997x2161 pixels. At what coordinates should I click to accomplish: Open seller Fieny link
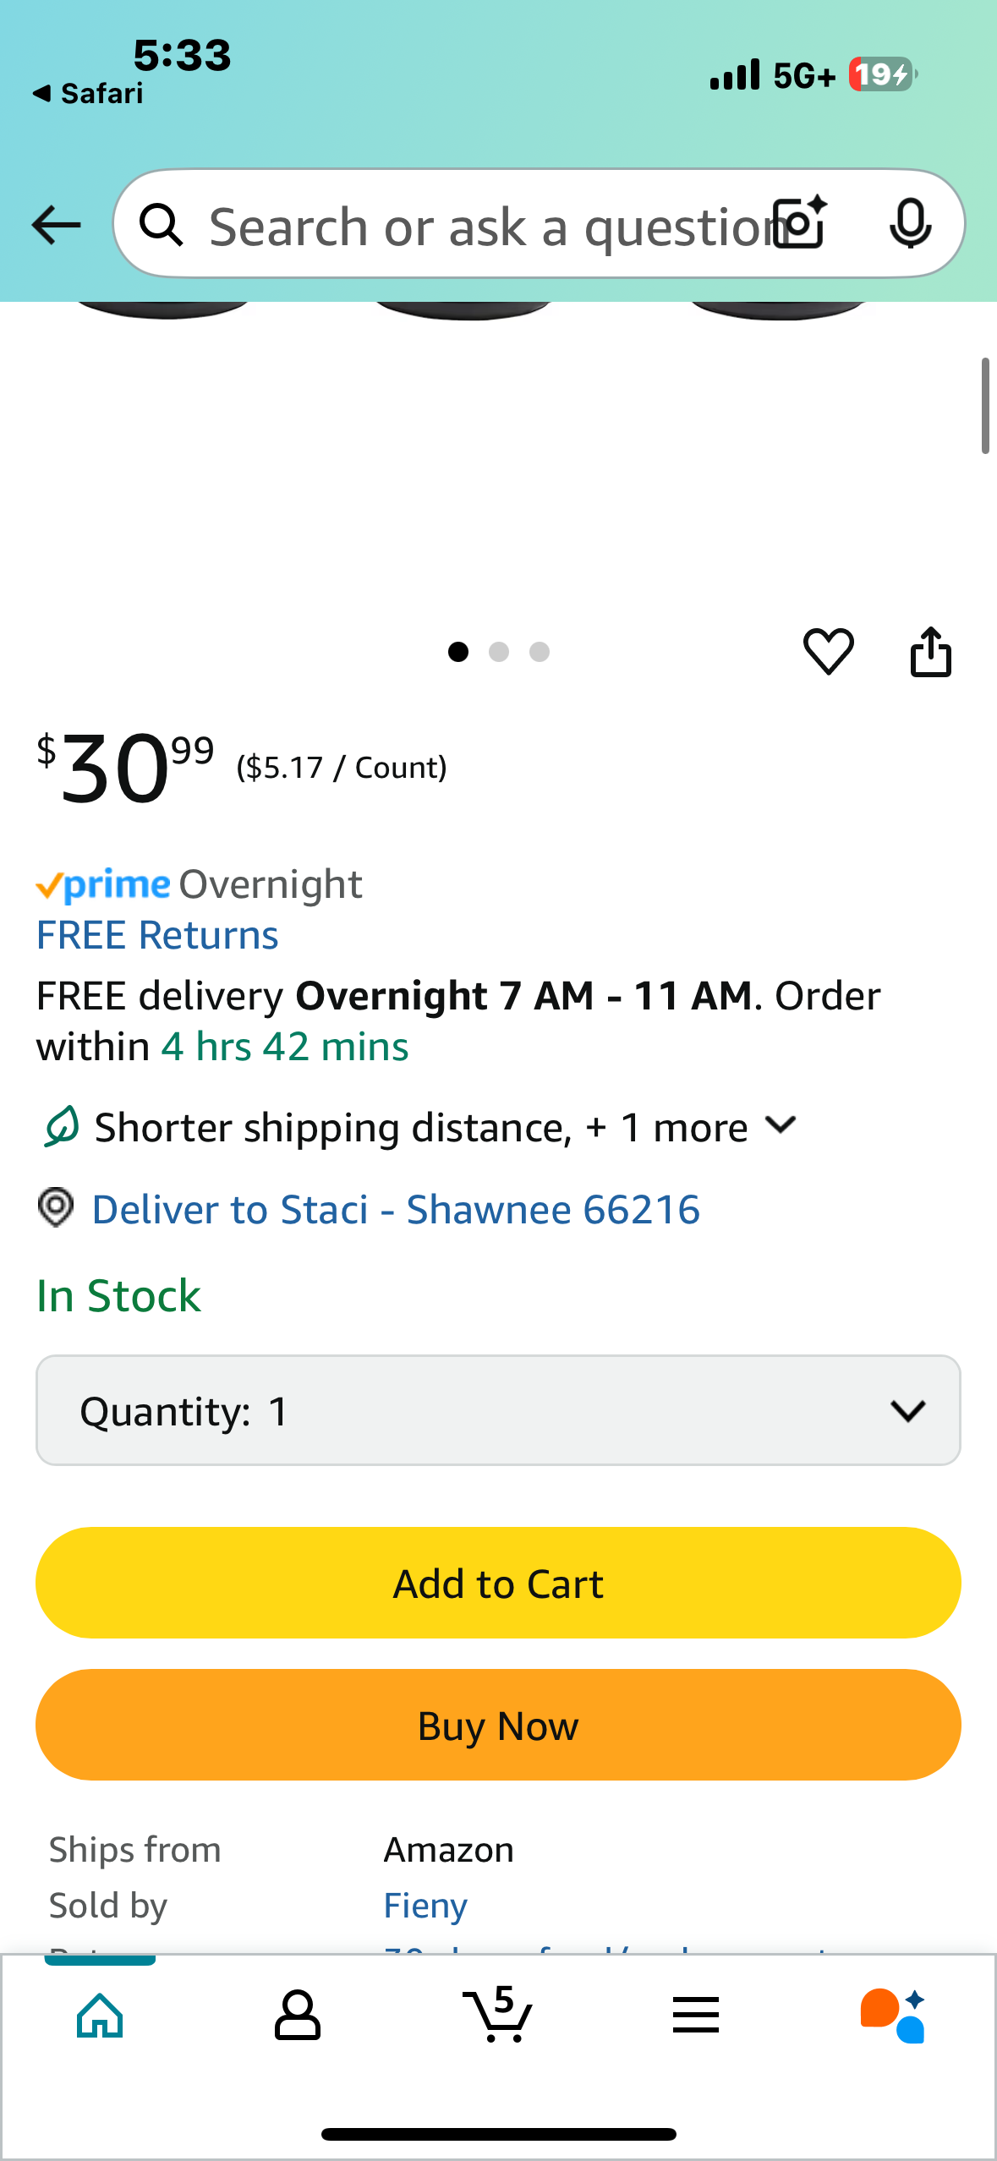coord(425,1906)
